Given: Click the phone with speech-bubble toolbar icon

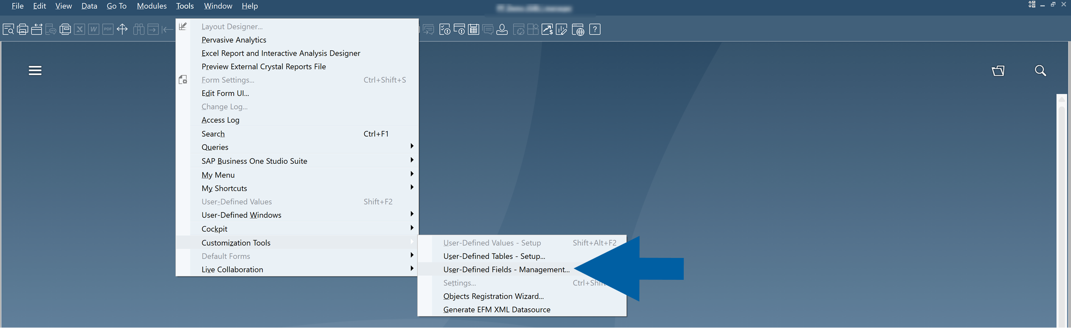Looking at the screenshot, I should 51,29.
